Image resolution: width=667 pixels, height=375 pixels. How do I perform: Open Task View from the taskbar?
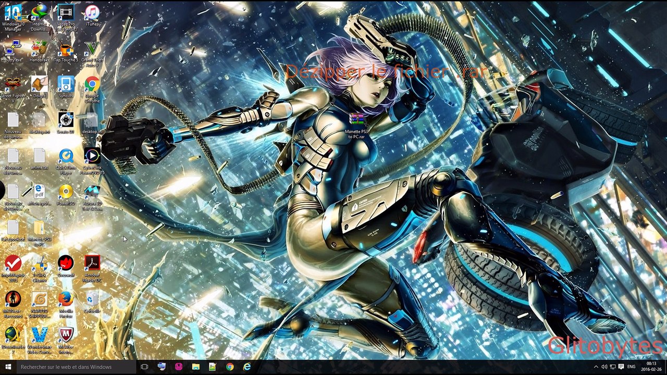(x=144, y=367)
